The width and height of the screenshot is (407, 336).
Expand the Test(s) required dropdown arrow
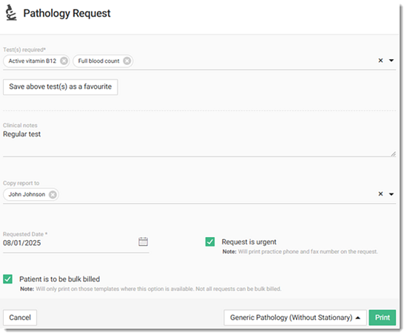[391, 61]
